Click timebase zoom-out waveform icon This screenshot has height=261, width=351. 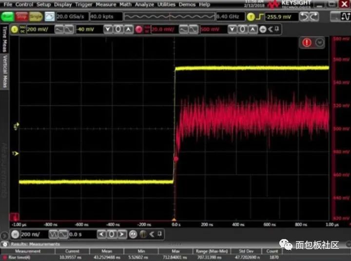[x=53, y=234]
